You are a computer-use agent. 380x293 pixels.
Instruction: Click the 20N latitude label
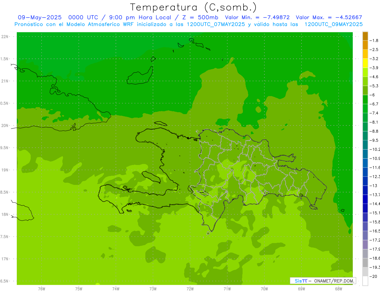pyautogui.click(x=5, y=125)
